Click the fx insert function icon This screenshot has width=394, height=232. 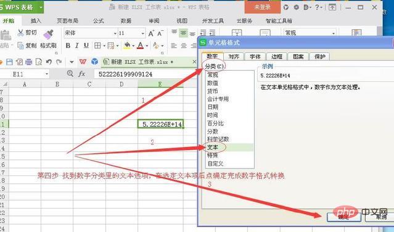(x=81, y=74)
